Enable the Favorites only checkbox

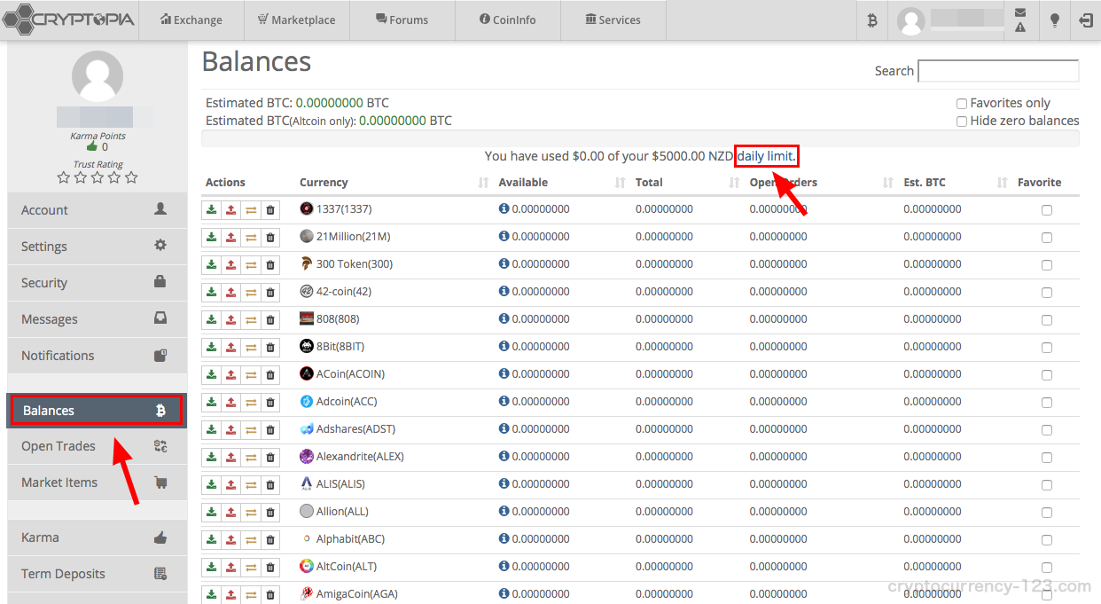click(962, 104)
